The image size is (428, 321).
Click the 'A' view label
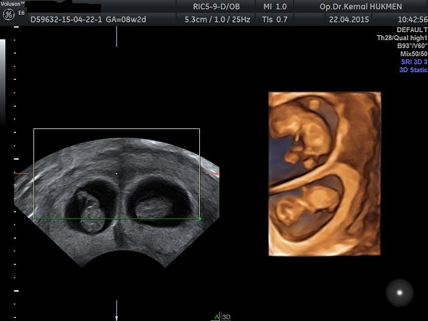(217, 317)
